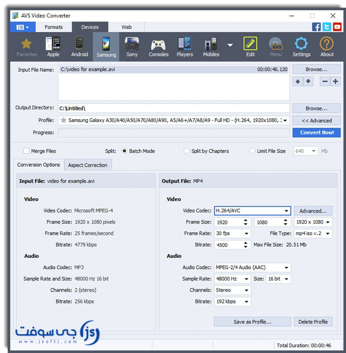This screenshot has width=346, height=353.
Task: Select the Samsung devices category
Action: point(106,47)
